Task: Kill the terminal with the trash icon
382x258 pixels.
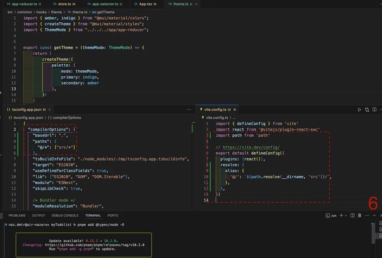Action: (360, 216)
